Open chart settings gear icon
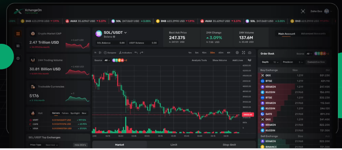 (x=237, y=53)
